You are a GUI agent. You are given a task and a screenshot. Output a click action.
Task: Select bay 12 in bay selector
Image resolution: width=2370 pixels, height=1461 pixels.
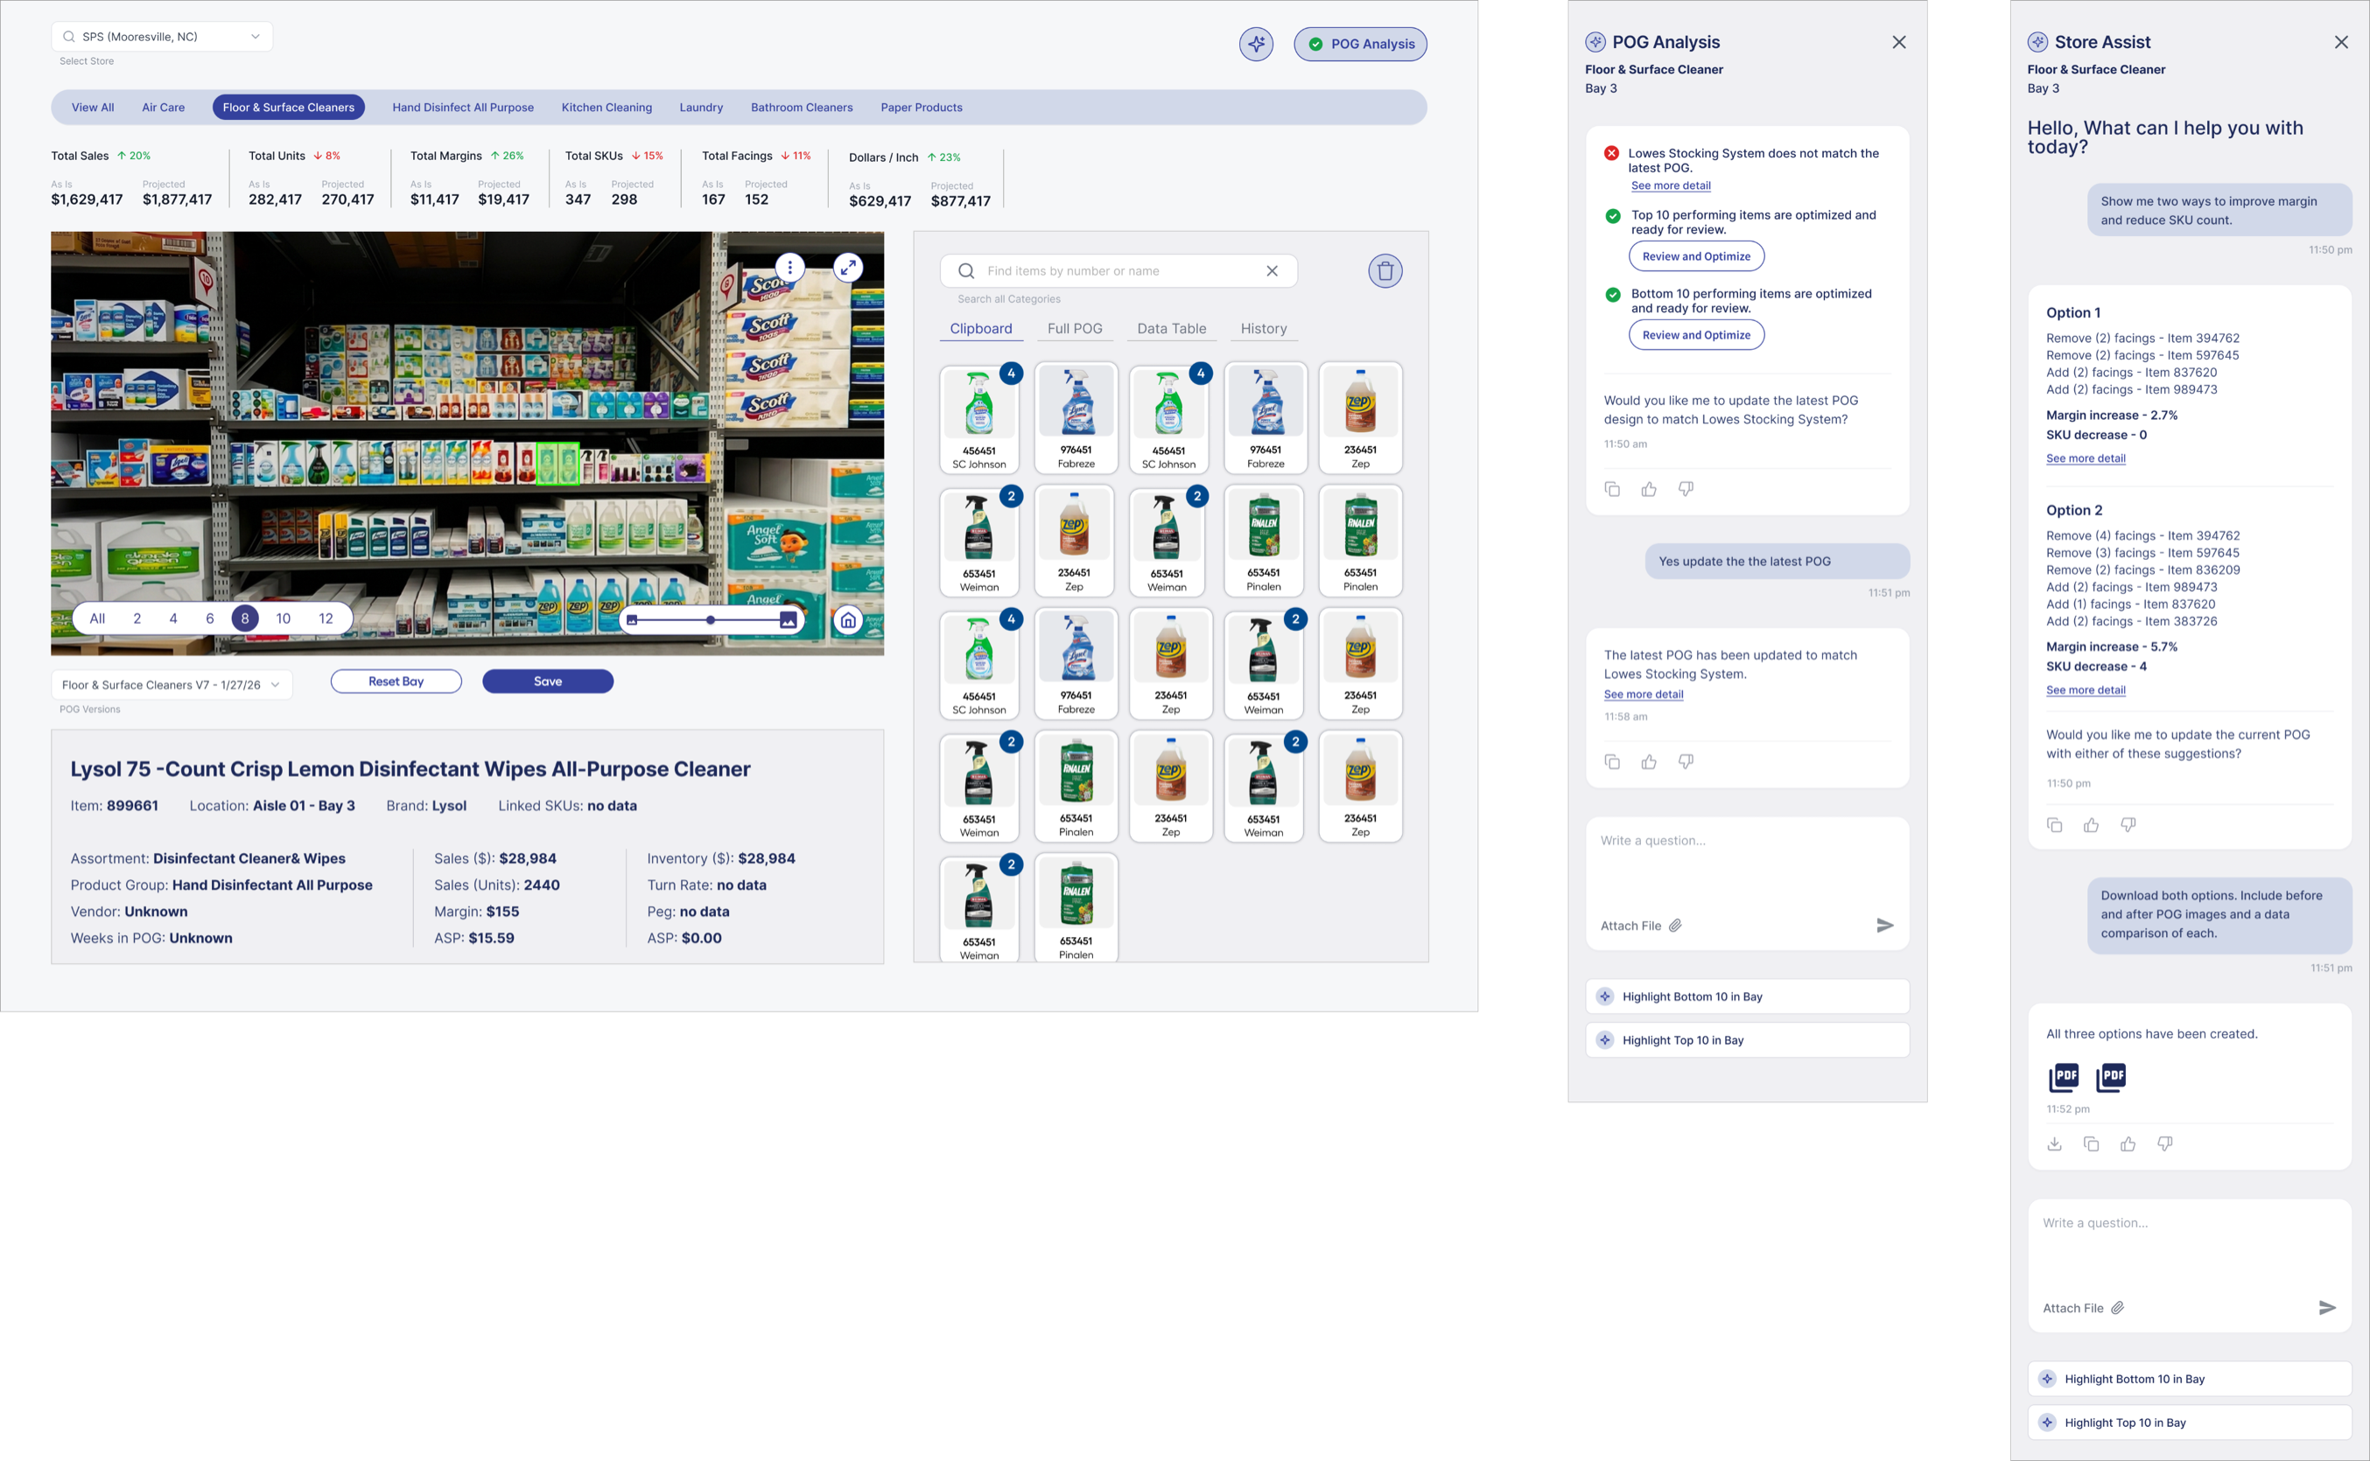click(x=326, y=619)
